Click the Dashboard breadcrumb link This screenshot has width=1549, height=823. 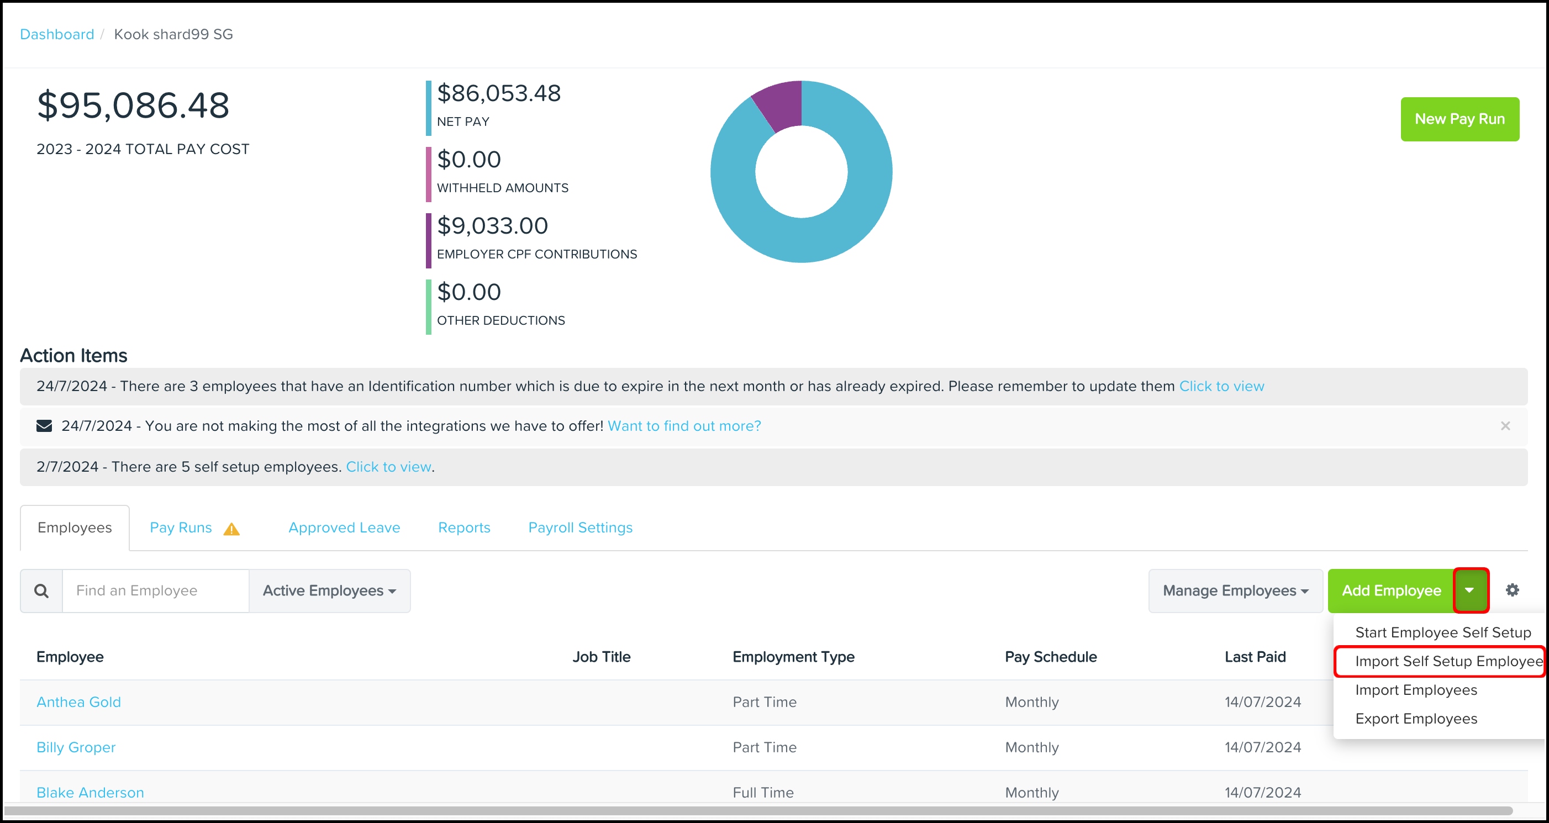(57, 34)
